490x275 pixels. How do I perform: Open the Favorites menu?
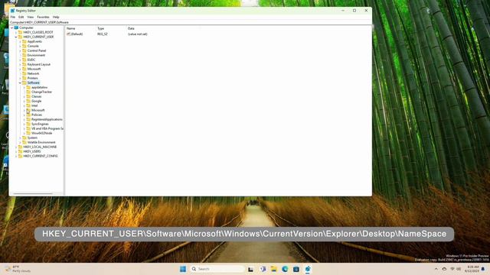[43, 17]
